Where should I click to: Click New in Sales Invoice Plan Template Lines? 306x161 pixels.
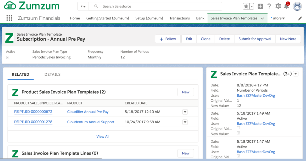point(186,153)
